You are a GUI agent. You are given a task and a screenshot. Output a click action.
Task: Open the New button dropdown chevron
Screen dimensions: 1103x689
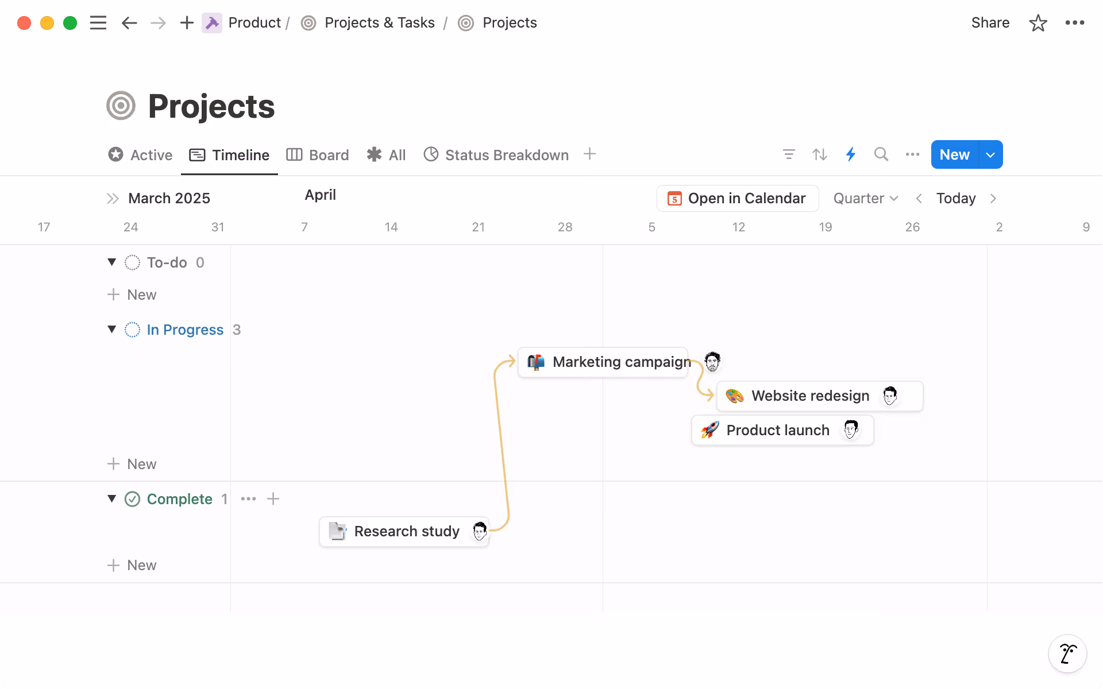pyautogui.click(x=990, y=154)
